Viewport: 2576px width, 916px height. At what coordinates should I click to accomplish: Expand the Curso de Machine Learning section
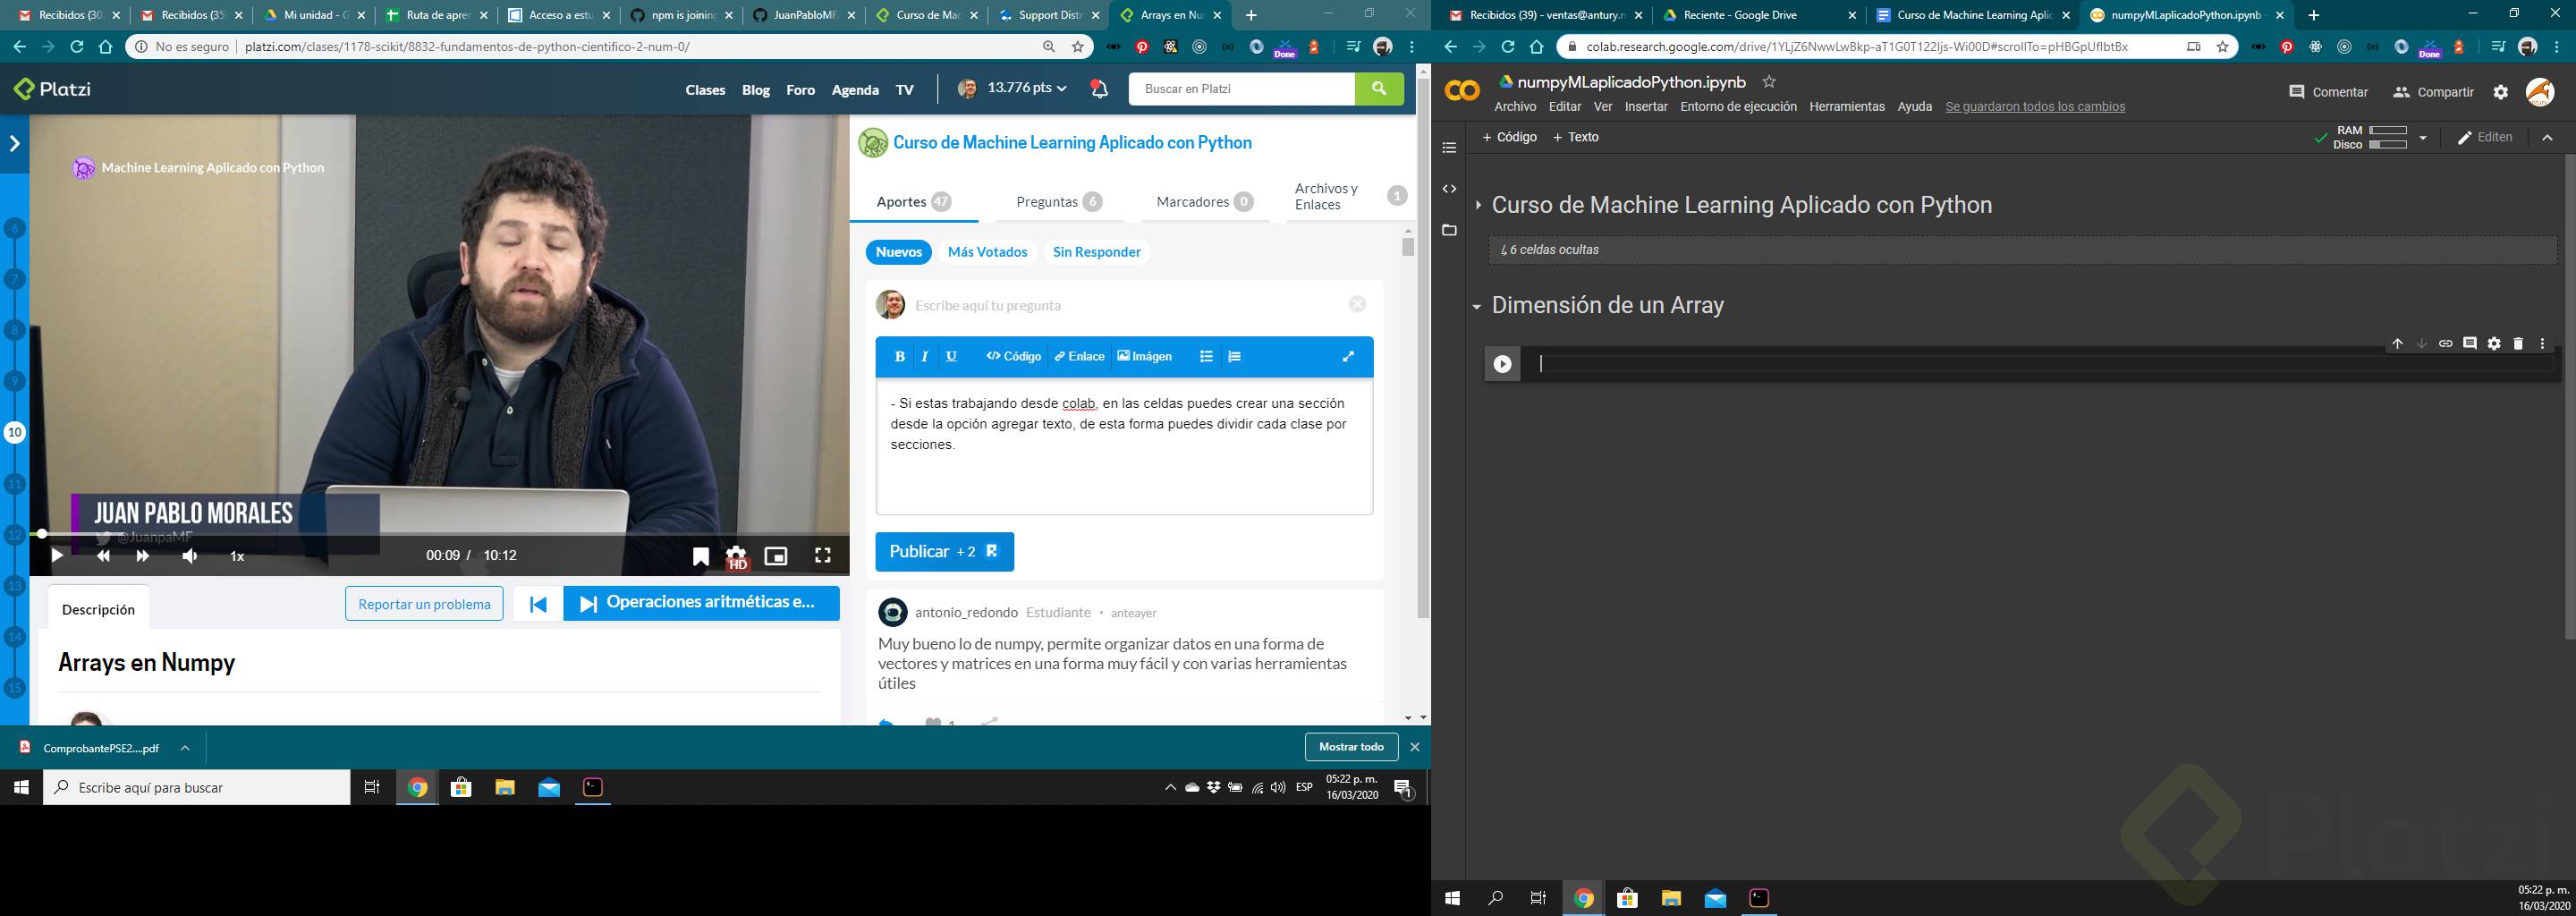click(x=1478, y=206)
